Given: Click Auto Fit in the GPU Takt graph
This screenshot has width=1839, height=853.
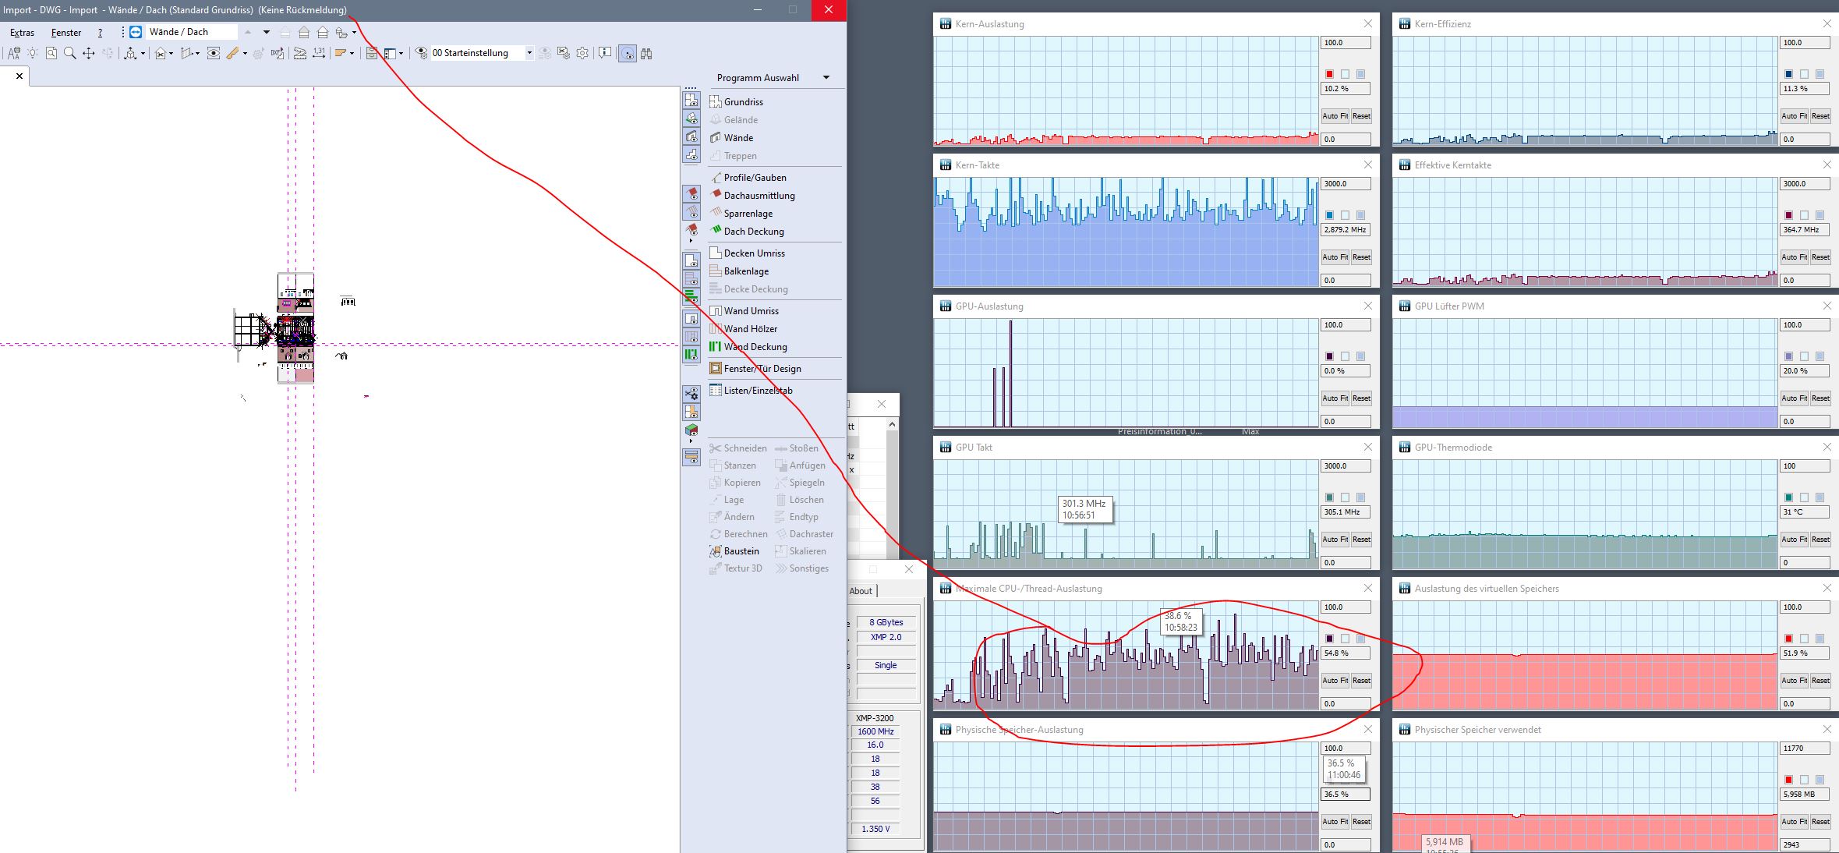Looking at the screenshot, I should (1335, 540).
